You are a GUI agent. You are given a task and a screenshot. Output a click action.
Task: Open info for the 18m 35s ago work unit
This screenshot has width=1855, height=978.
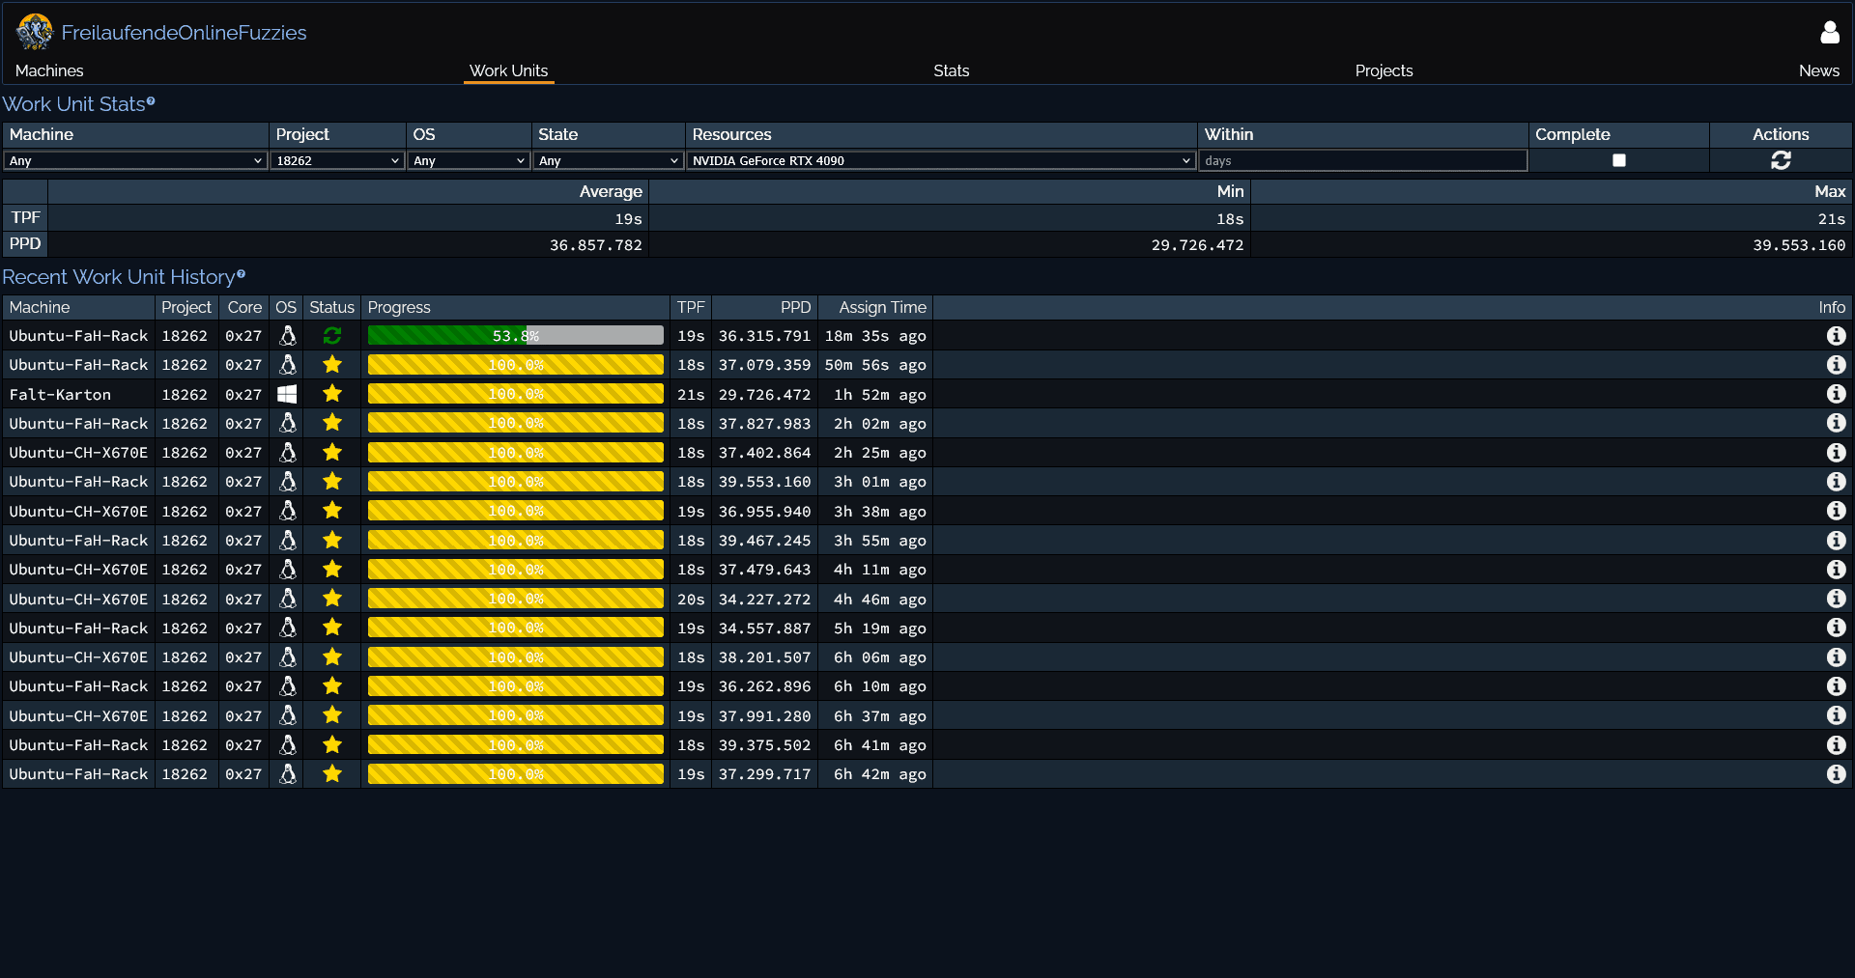pyautogui.click(x=1837, y=336)
